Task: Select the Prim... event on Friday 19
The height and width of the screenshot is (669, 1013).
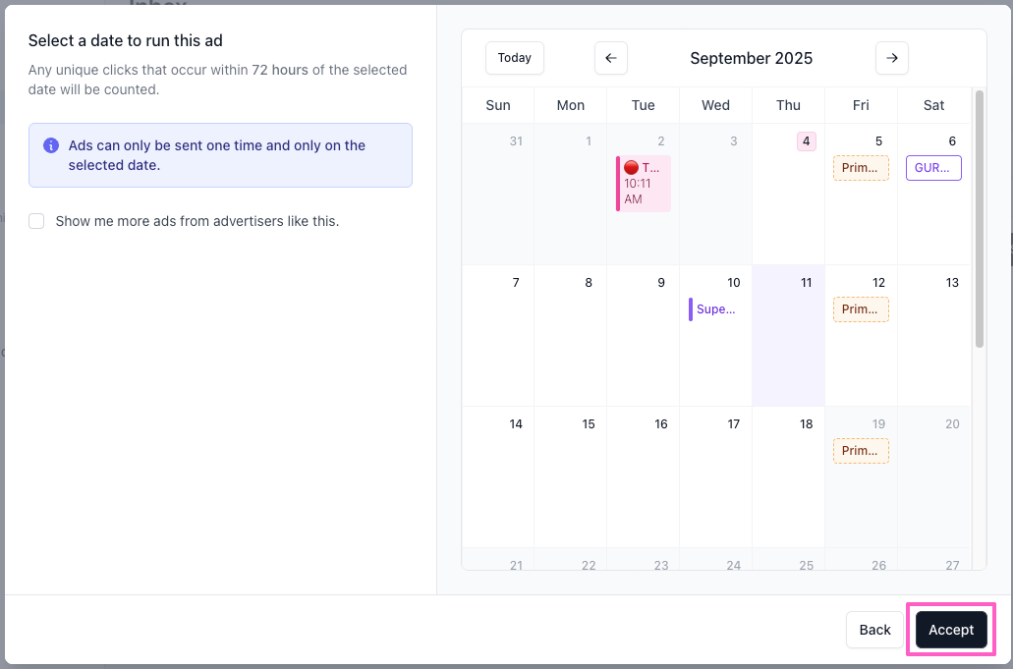Action: tap(861, 451)
